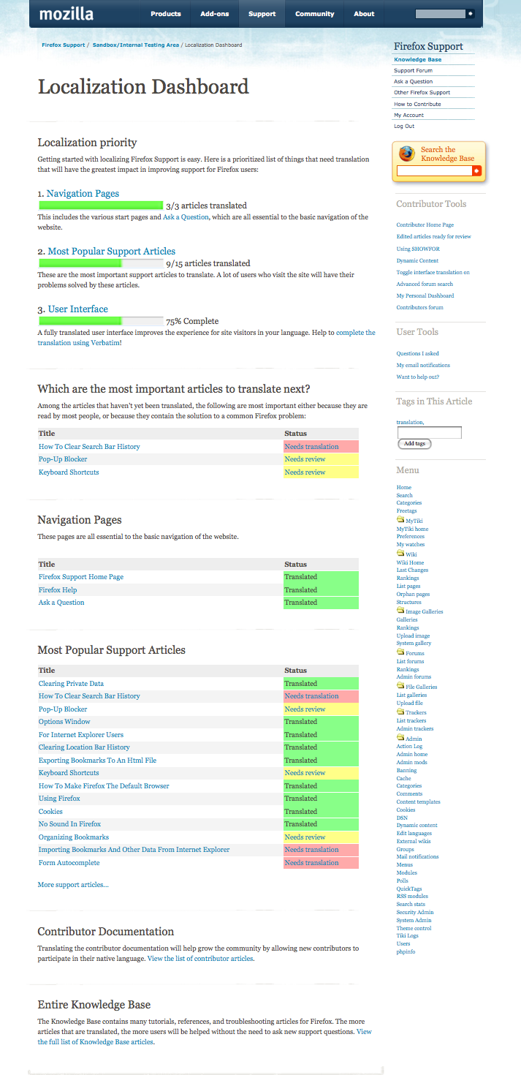Screen dimensions: 521x1075
Task: Open the File Galleries folder icon
Action: tap(400, 686)
